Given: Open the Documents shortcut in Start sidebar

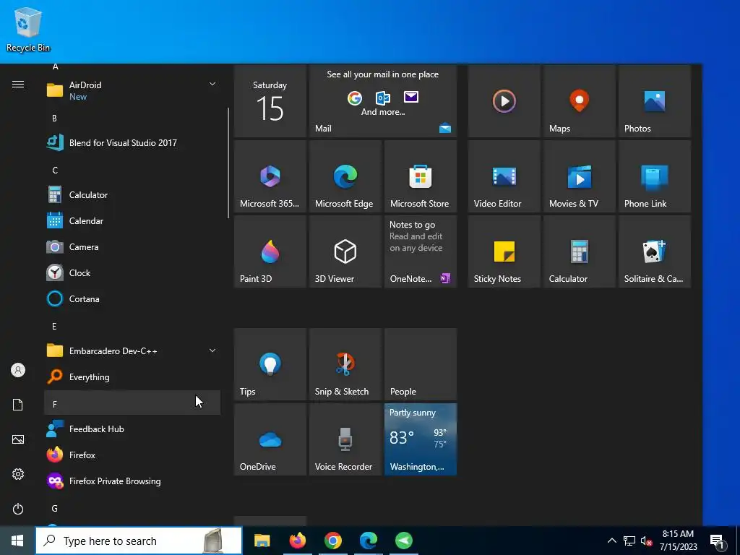Looking at the screenshot, I should pos(18,405).
